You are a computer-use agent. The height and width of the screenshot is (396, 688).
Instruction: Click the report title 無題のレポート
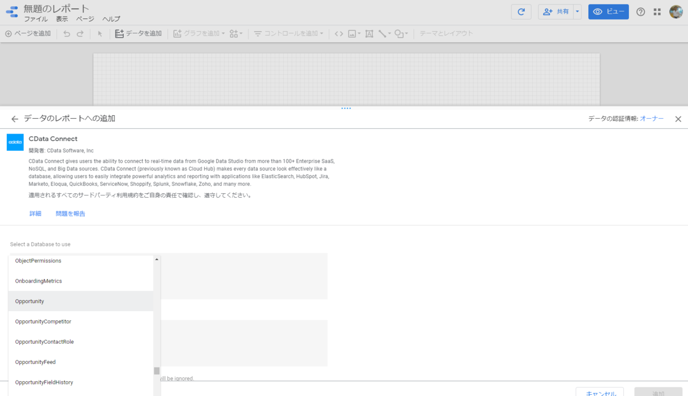pyautogui.click(x=57, y=8)
